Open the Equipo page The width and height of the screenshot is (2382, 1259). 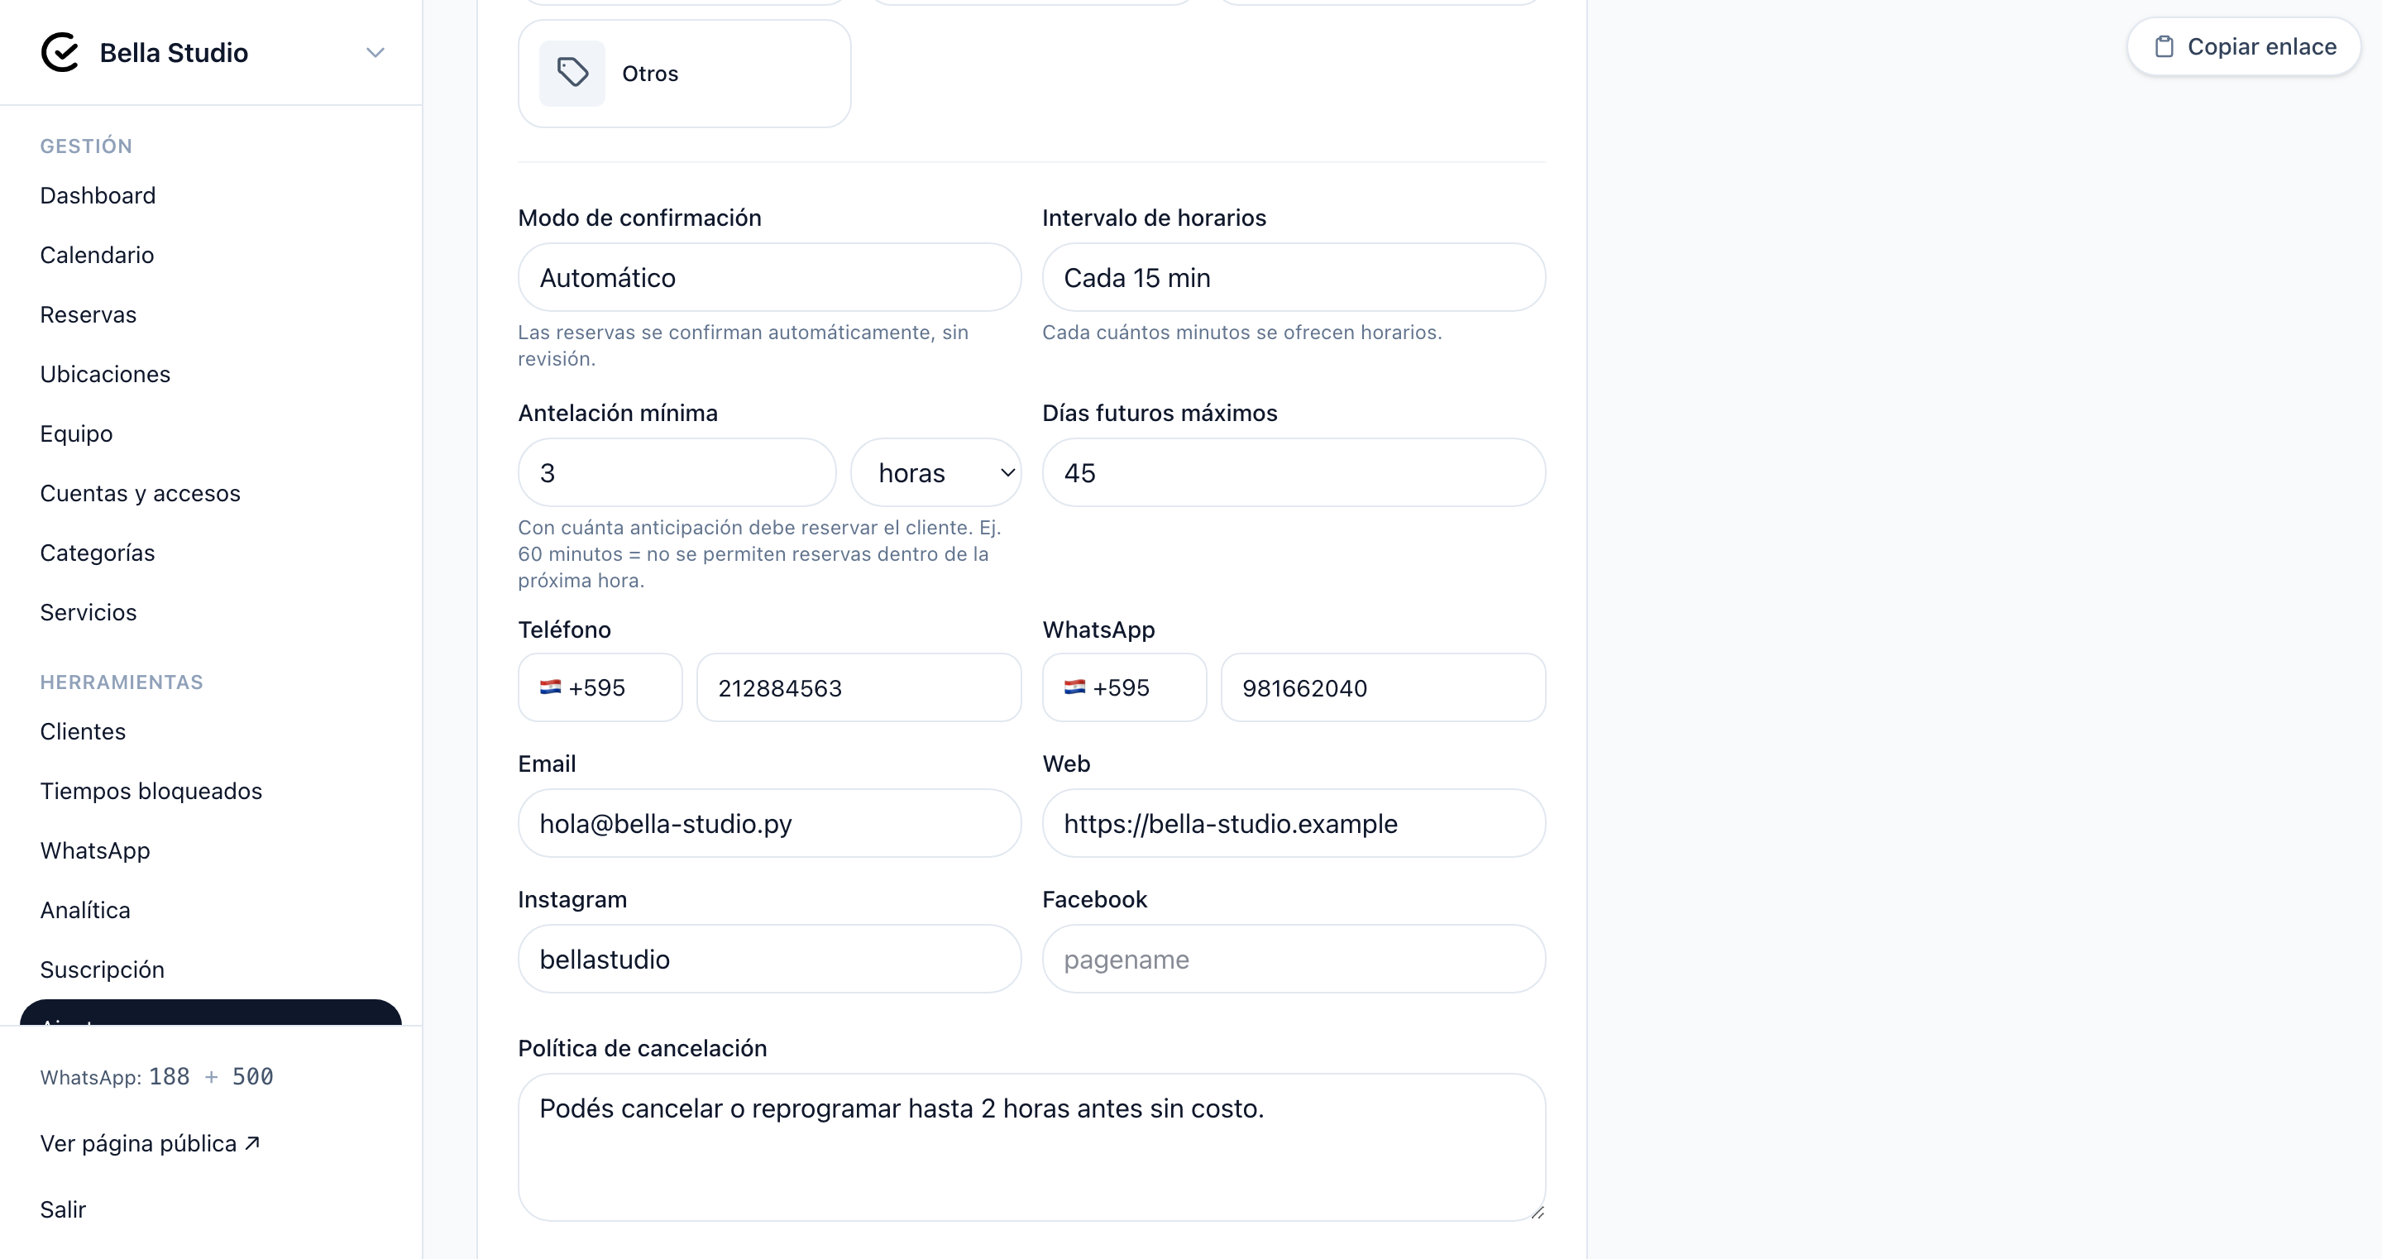(77, 433)
